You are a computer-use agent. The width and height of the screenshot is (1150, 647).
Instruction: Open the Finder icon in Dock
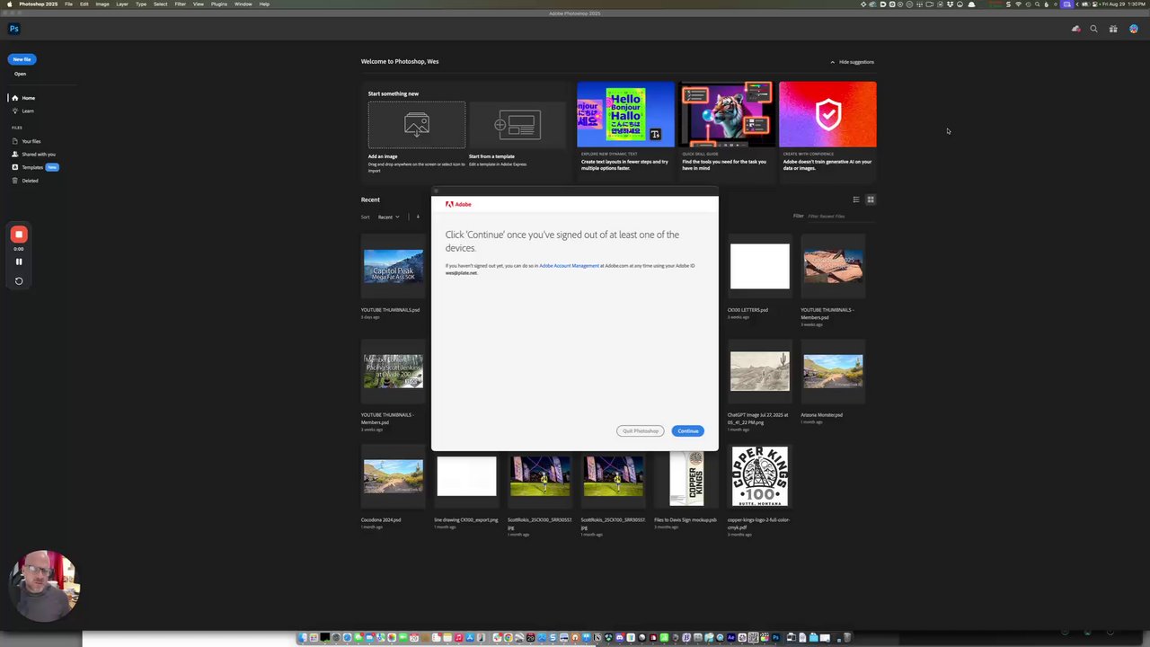click(x=303, y=638)
